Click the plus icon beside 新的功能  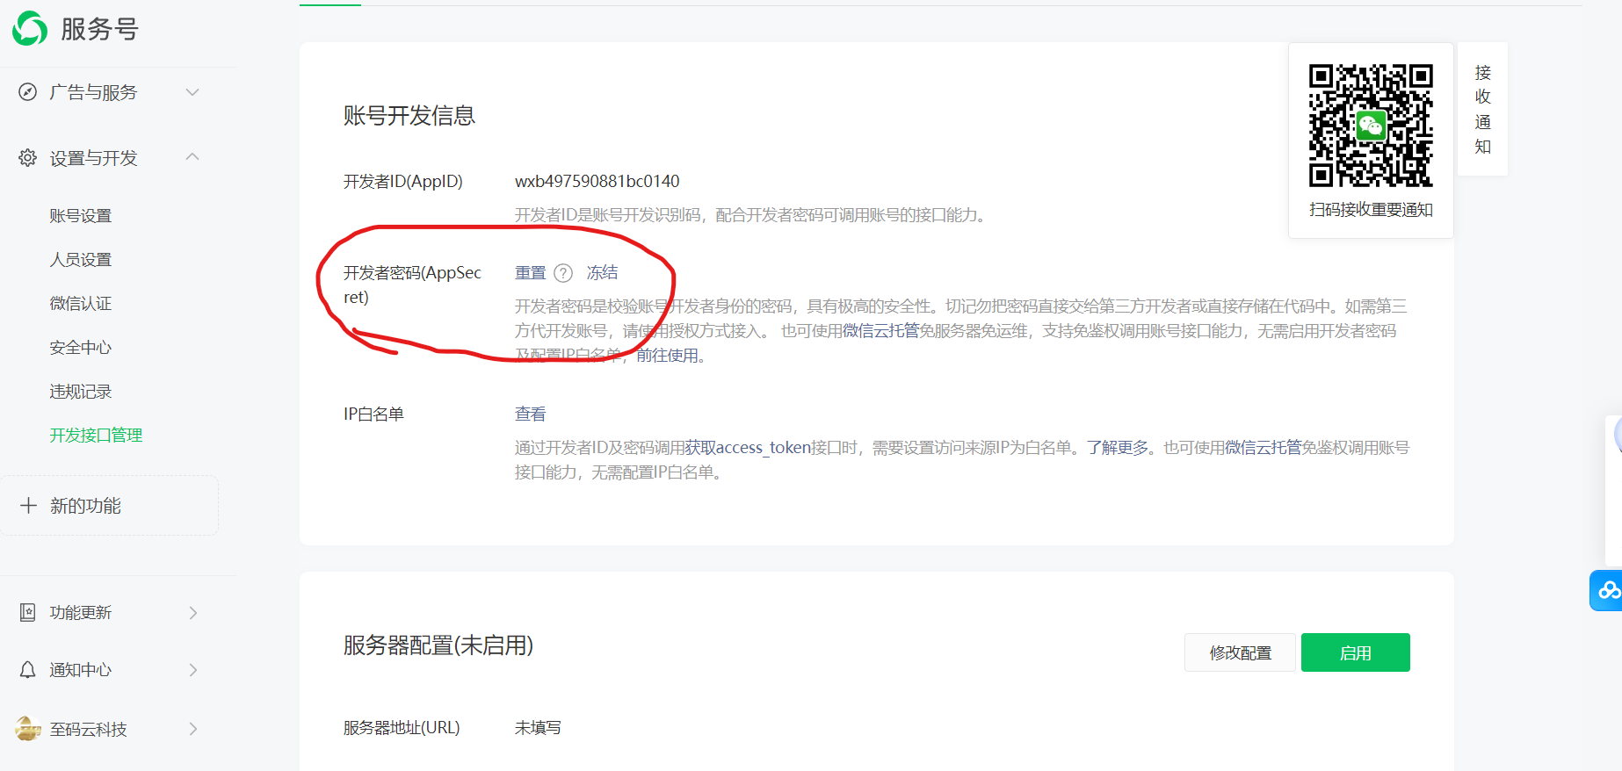(28, 506)
